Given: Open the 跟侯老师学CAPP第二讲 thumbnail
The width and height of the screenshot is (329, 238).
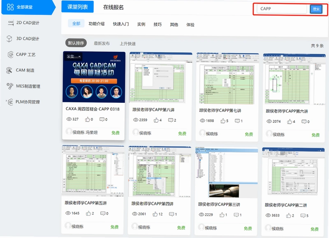Looking at the screenshot, I should click(x=293, y=173).
